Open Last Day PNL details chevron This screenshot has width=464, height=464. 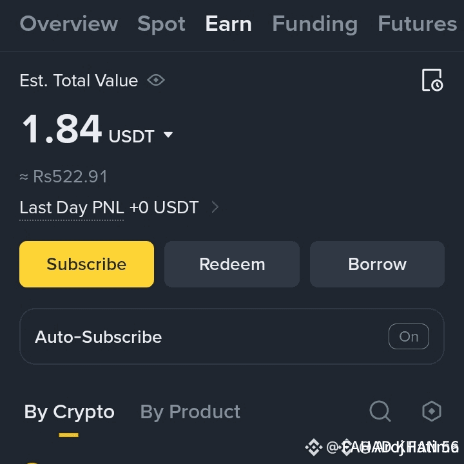click(x=215, y=207)
